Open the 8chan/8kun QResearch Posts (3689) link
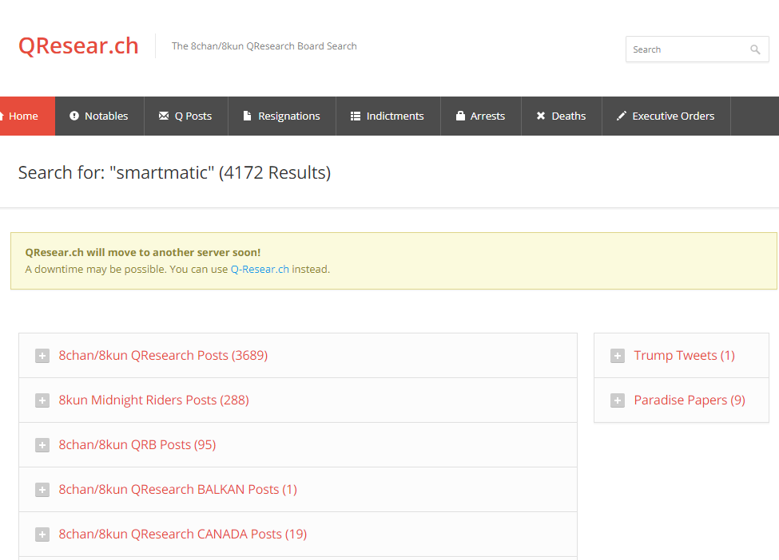 pyautogui.click(x=163, y=355)
